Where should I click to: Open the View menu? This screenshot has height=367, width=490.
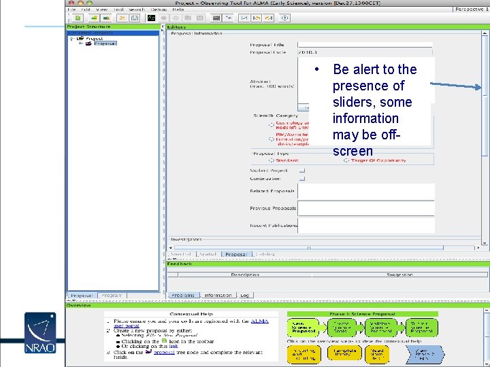pos(101,10)
